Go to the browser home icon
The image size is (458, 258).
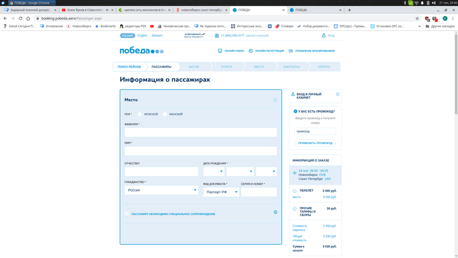(28, 18)
